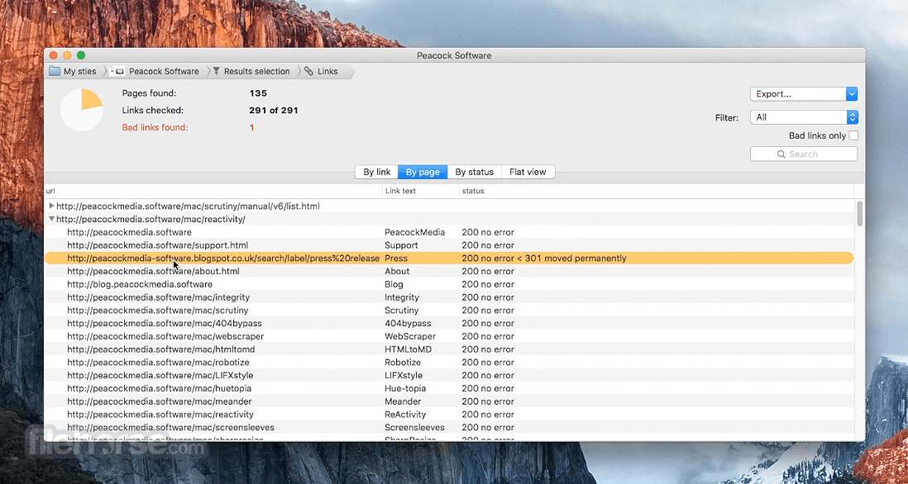Enable the Bad links only checkbox
Viewport: 908px width, 484px height.
[x=853, y=136]
